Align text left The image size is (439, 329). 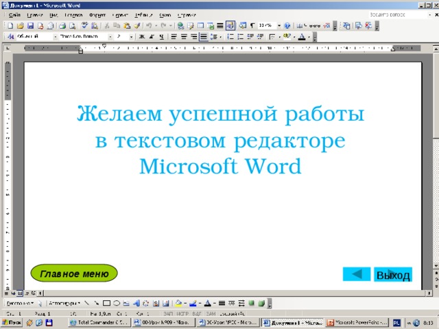[x=174, y=36]
